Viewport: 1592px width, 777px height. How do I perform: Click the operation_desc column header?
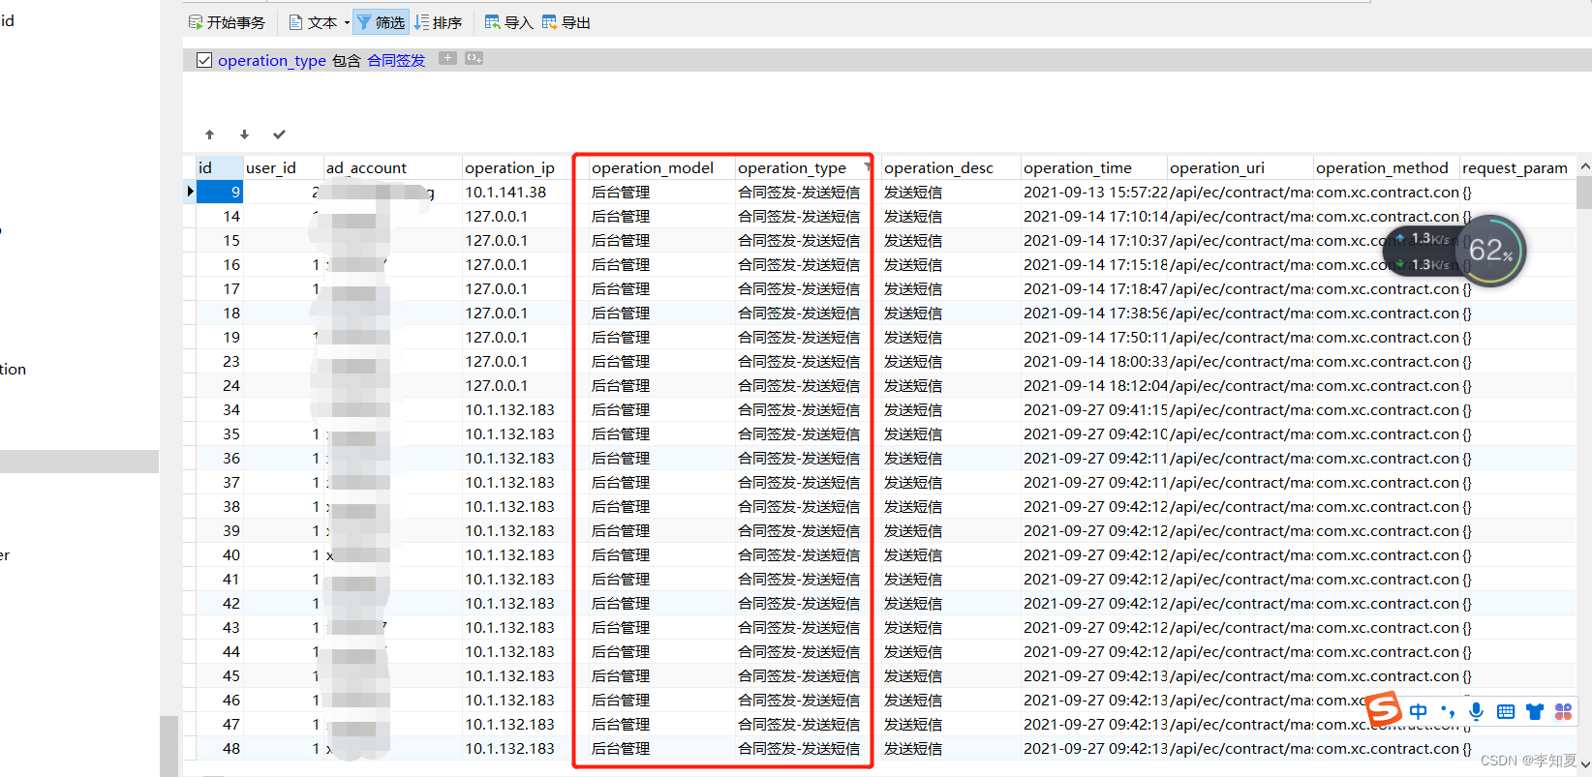pyautogui.click(x=951, y=167)
